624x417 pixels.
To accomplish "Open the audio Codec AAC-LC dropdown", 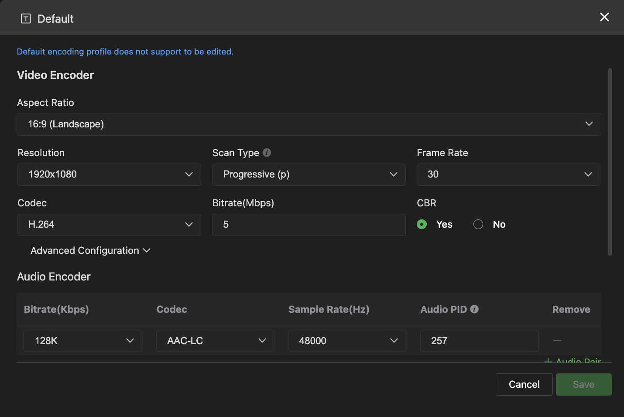I will click(215, 341).
